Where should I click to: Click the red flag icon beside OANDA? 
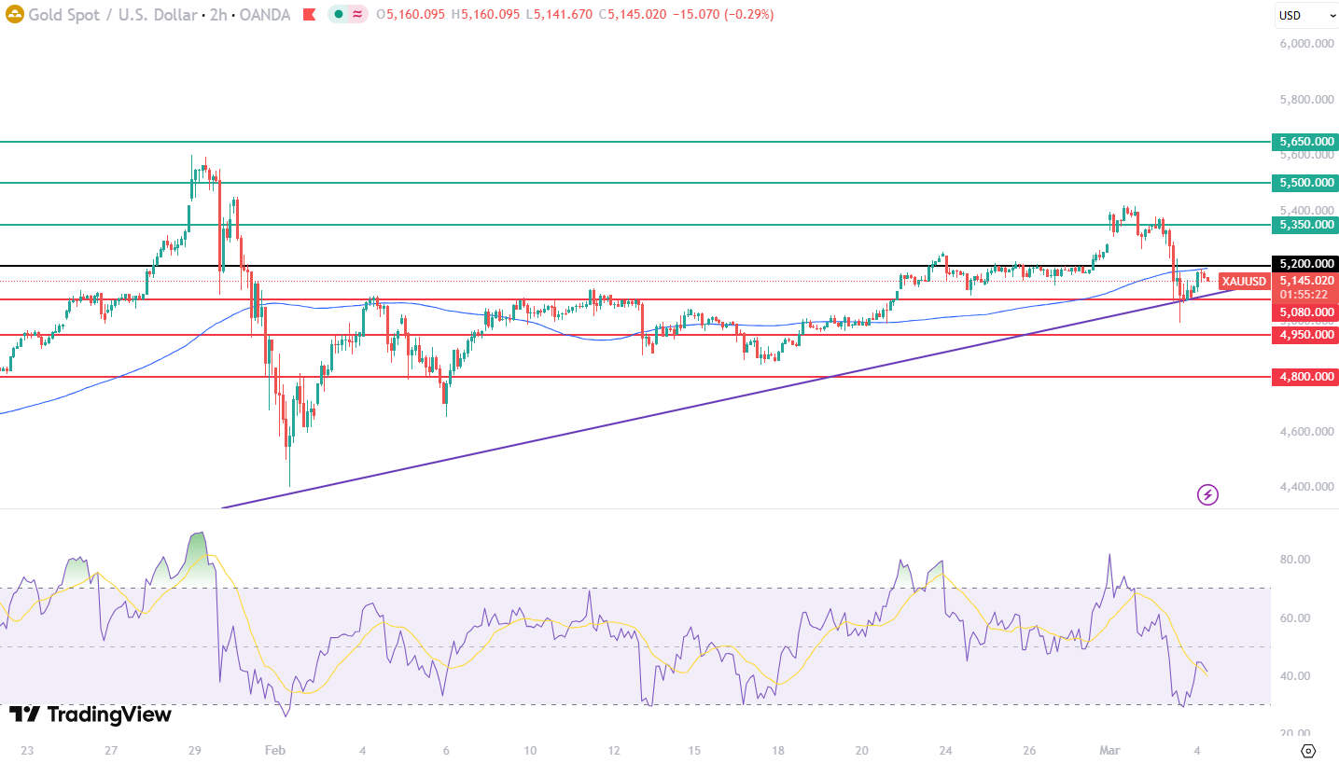click(x=311, y=15)
